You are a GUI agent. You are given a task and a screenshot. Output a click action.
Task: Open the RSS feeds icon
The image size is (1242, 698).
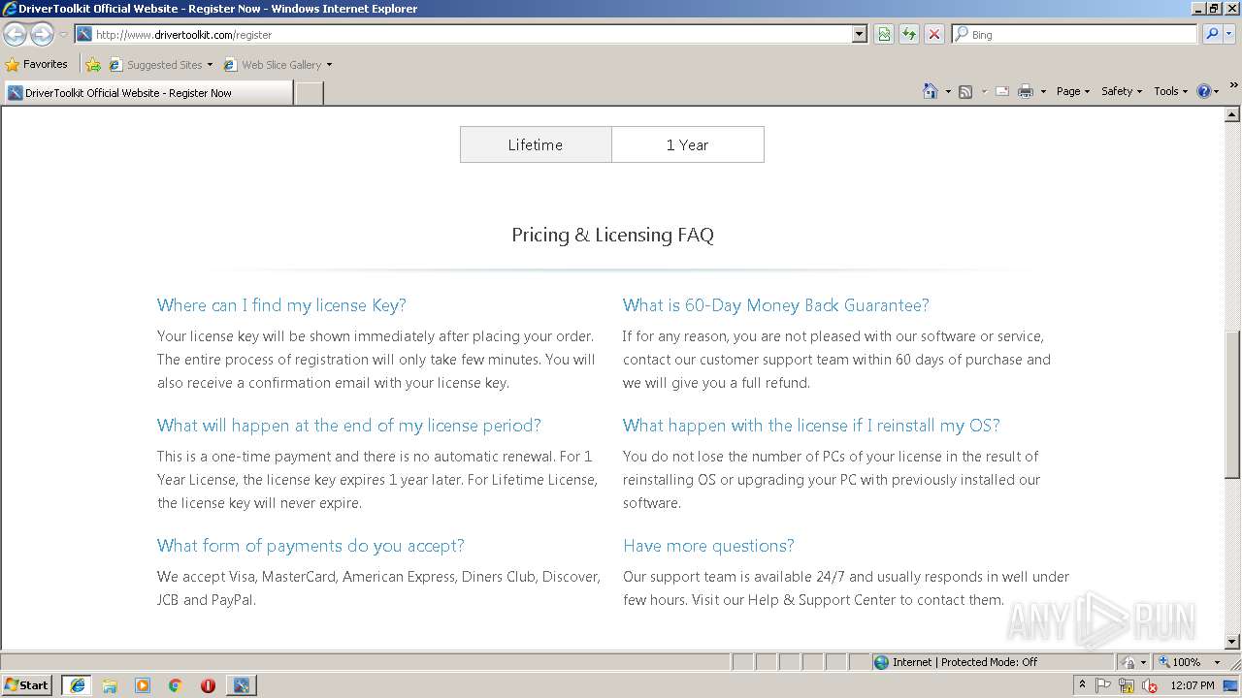click(x=965, y=91)
